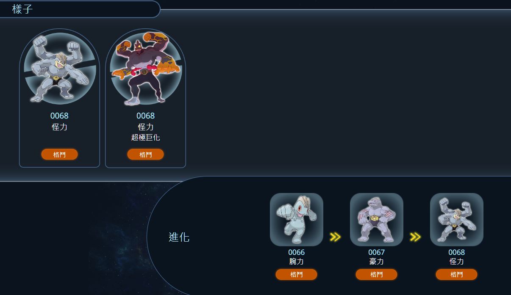
Task: Select the Machamp (怪力) form image
Action: [60, 68]
